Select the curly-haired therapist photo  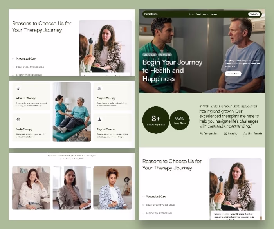click(112, 188)
